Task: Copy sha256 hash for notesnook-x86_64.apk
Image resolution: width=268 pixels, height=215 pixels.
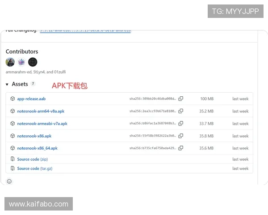Action: pyautogui.click(x=181, y=148)
